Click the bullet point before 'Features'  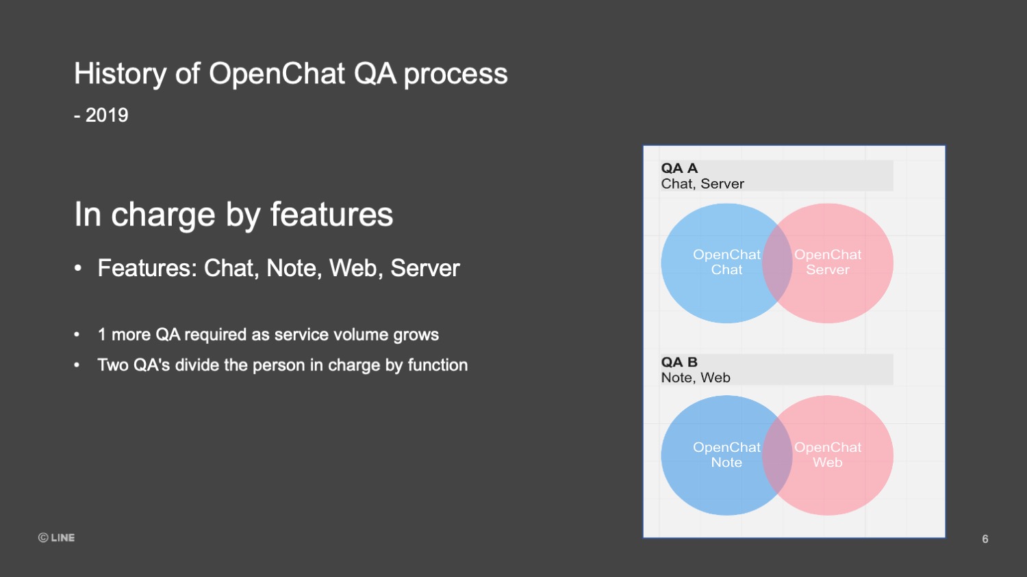click(78, 268)
